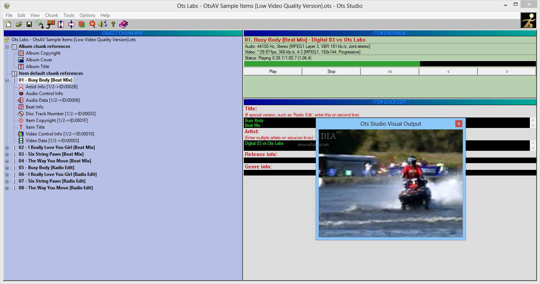
Task: Click the Audio Data speaker icon
Action: pyautogui.click(x=21, y=100)
